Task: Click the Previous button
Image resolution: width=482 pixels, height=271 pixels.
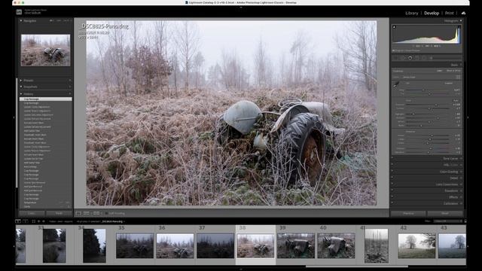Action: 408,213
